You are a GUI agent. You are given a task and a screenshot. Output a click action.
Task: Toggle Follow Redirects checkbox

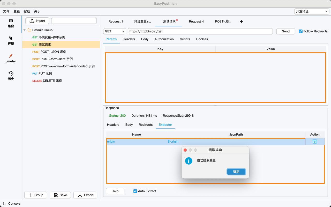pos(300,31)
